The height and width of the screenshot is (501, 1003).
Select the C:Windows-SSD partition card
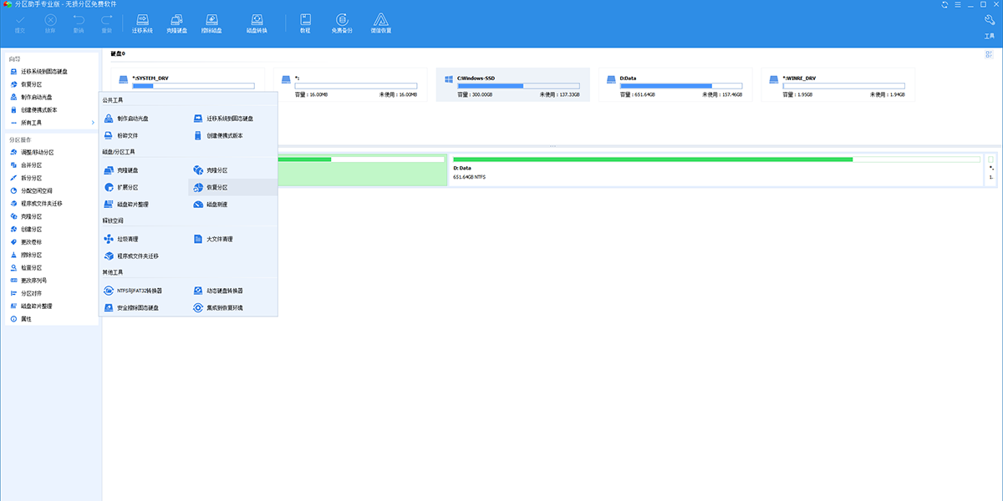pos(512,85)
